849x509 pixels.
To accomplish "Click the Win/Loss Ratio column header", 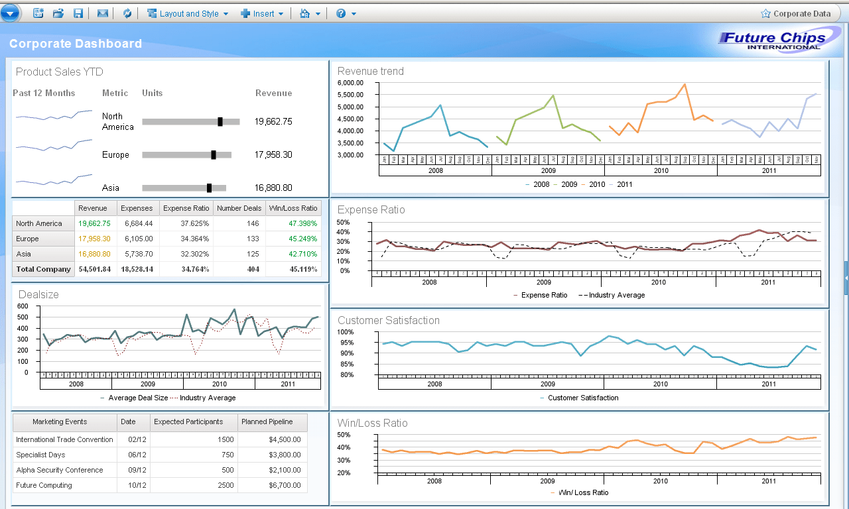I will (x=293, y=208).
